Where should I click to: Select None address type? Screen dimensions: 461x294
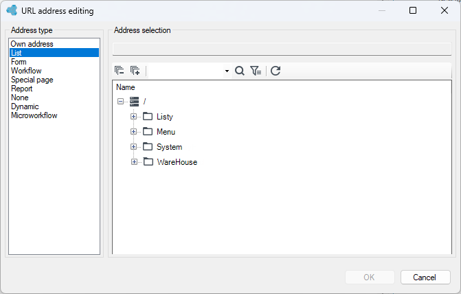point(54,98)
